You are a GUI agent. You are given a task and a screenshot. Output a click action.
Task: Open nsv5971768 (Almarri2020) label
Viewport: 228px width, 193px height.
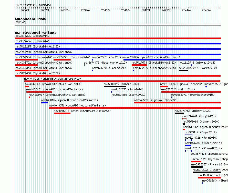193,111
